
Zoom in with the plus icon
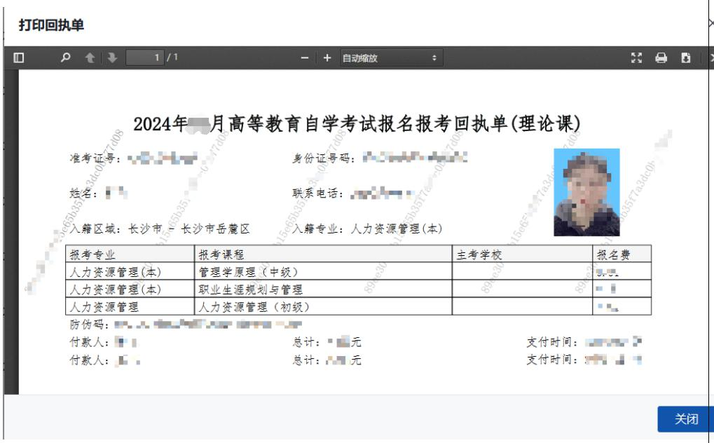point(327,58)
